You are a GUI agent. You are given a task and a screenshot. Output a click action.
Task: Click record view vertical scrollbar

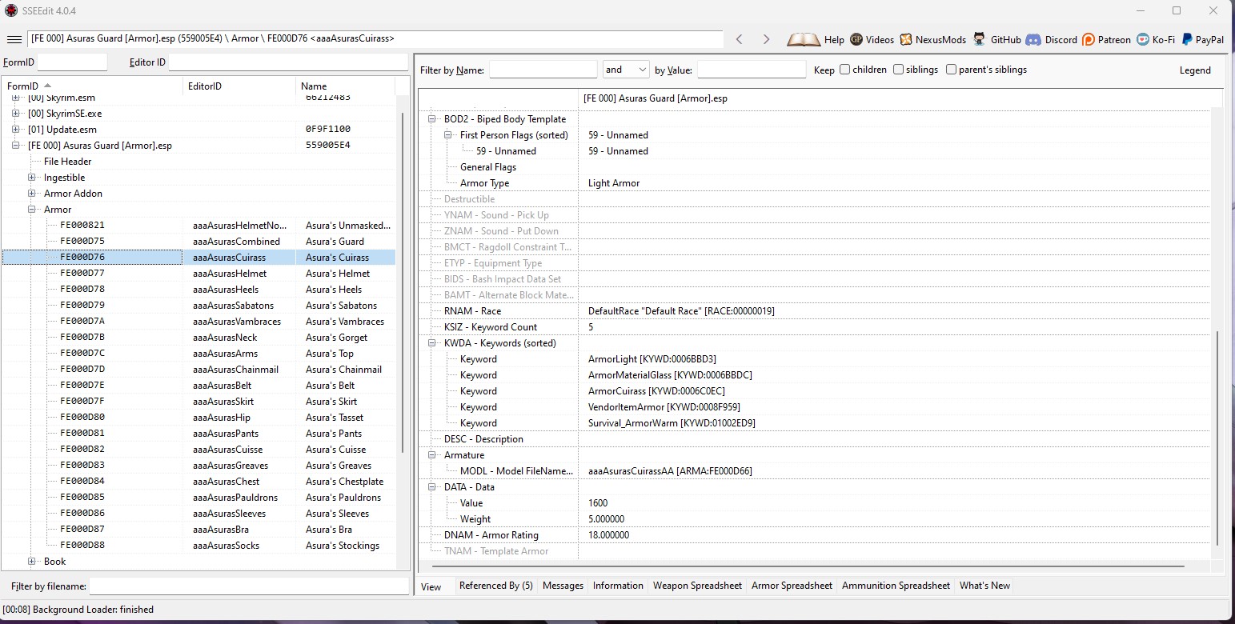pos(1217,438)
